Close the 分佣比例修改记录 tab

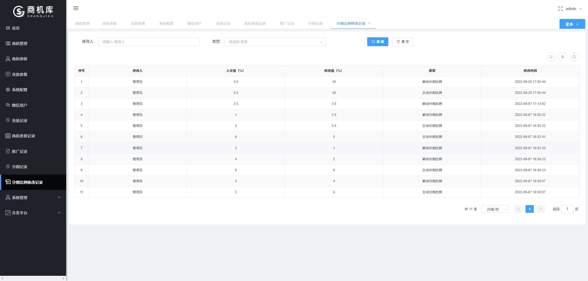(369, 23)
